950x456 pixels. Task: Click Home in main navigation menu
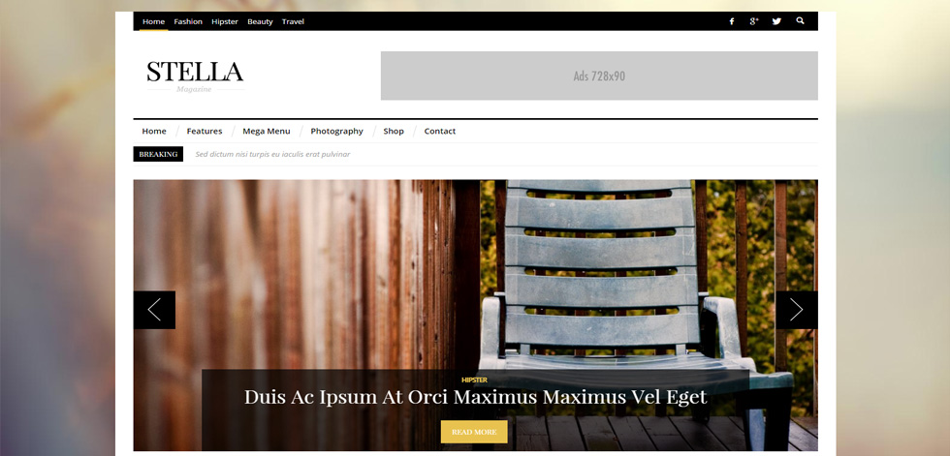point(154,132)
